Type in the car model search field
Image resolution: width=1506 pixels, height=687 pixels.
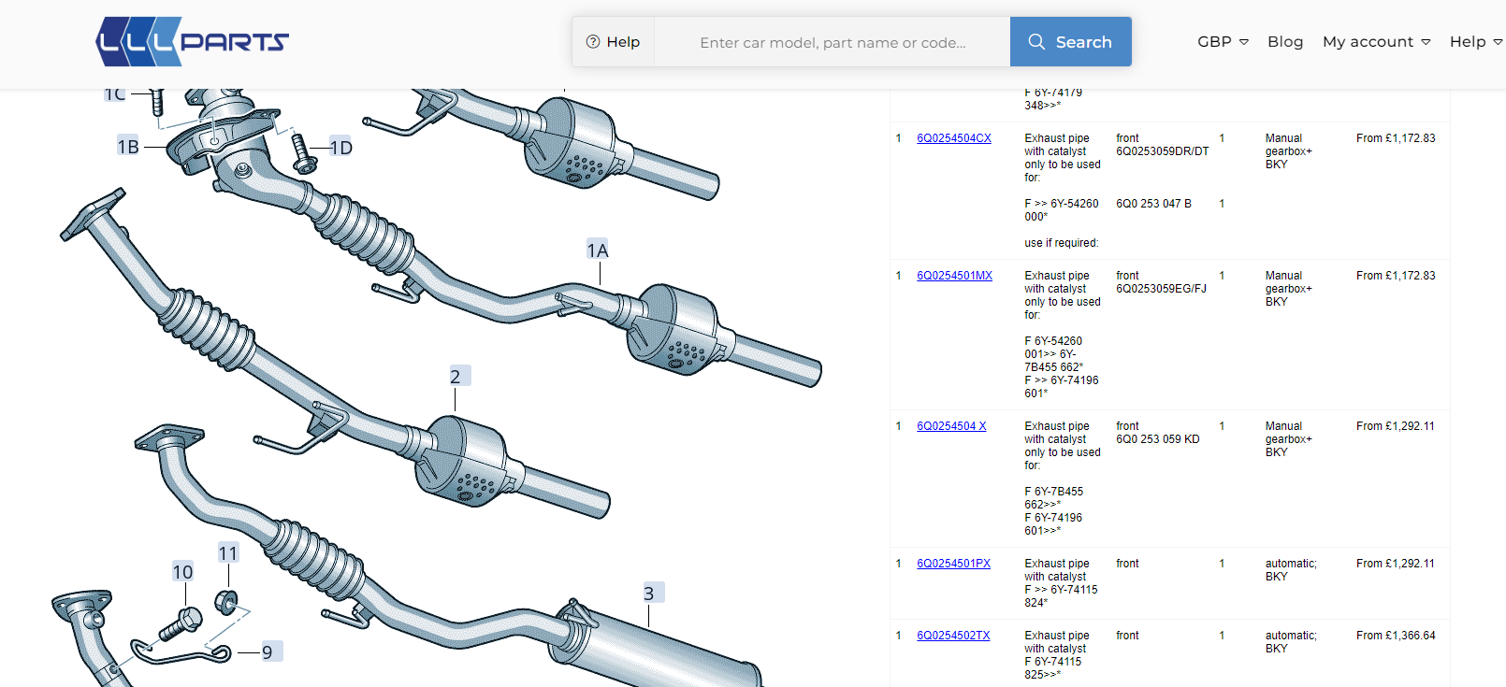click(832, 42)
